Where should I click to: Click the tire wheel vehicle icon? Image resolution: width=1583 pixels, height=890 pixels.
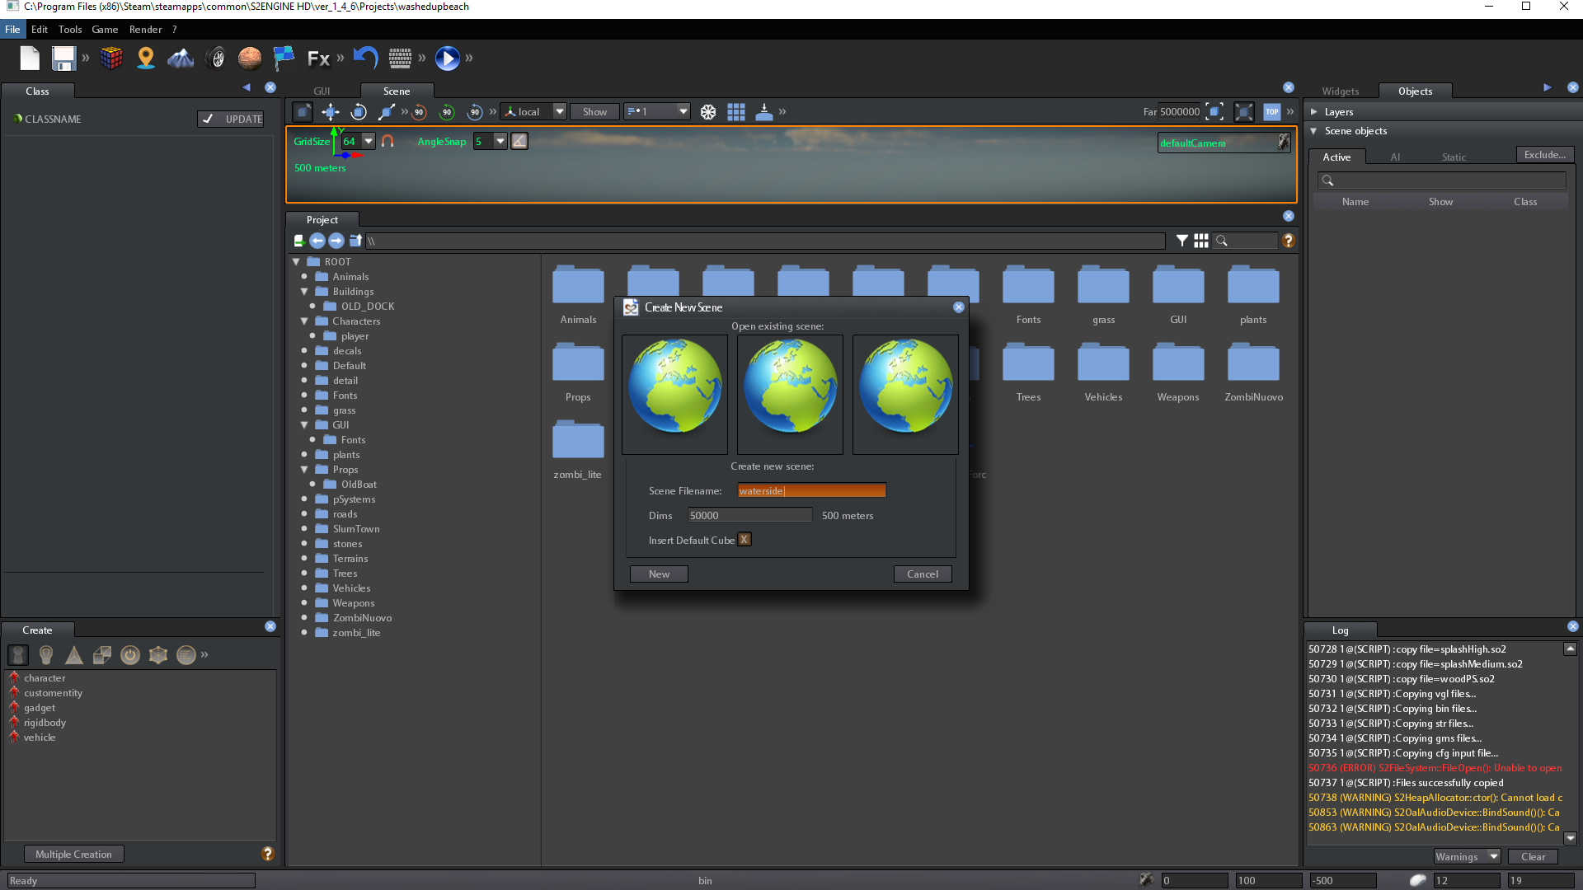pyautogui.click(x=216, y=59)
